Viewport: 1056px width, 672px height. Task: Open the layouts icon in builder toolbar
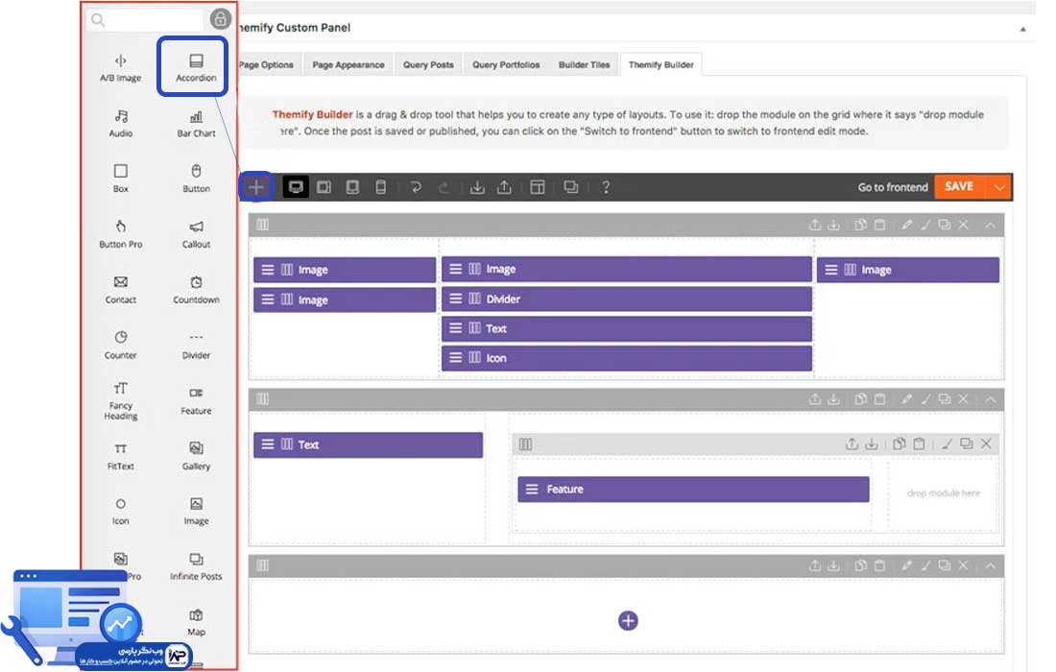coord(538,187)
